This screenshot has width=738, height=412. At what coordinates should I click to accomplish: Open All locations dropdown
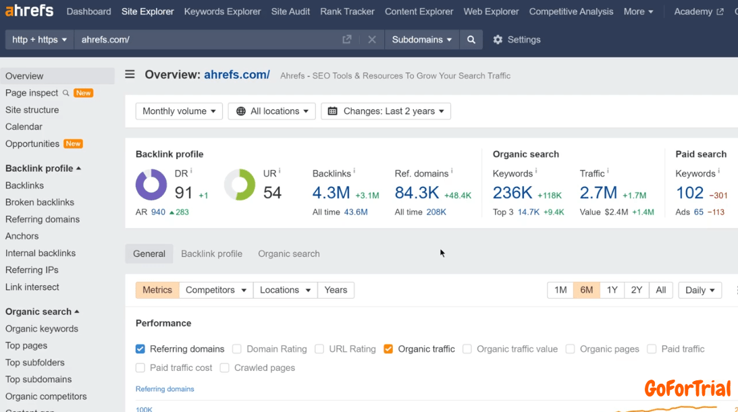[x=272, y=111]
